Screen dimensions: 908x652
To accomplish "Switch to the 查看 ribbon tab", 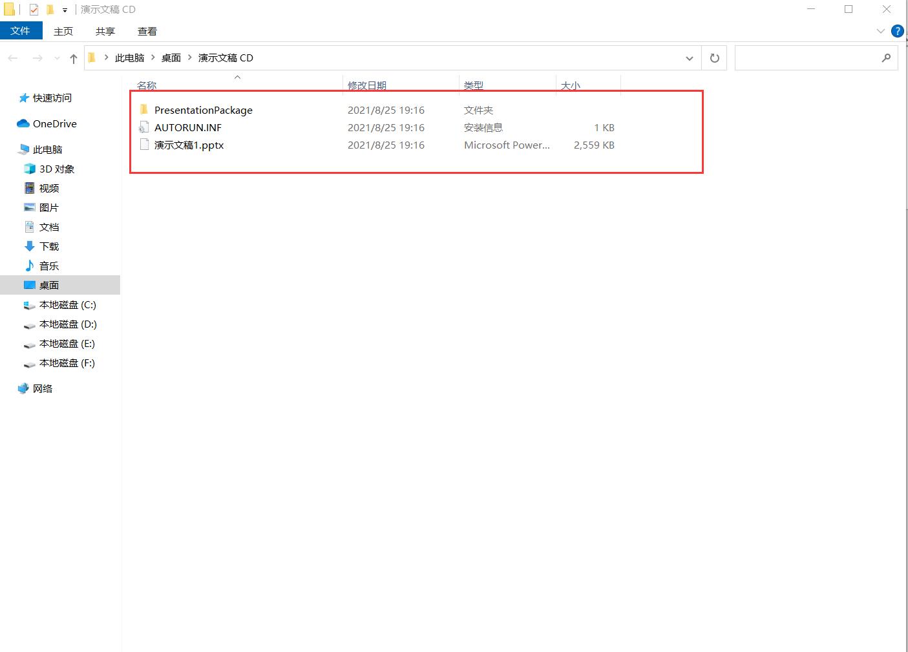I will 147,31.
